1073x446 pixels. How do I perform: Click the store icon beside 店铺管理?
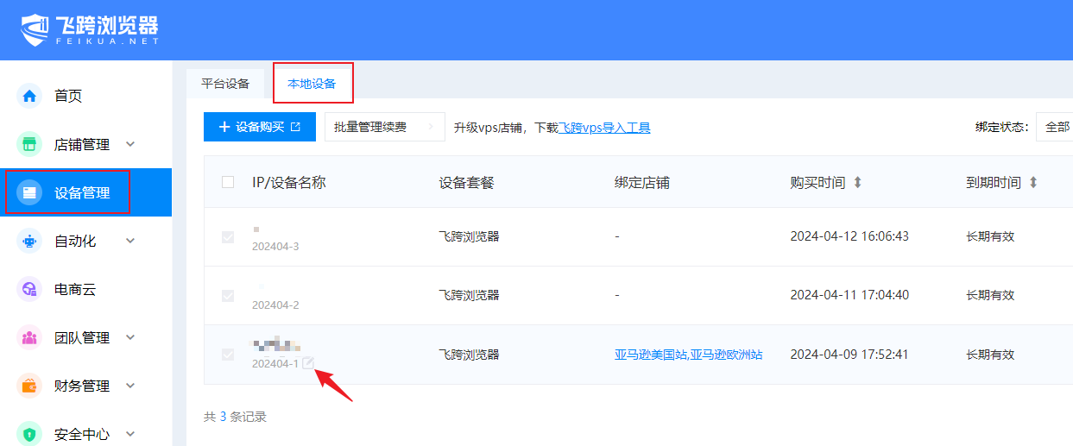pyautogui.click(x=29, y=144)
